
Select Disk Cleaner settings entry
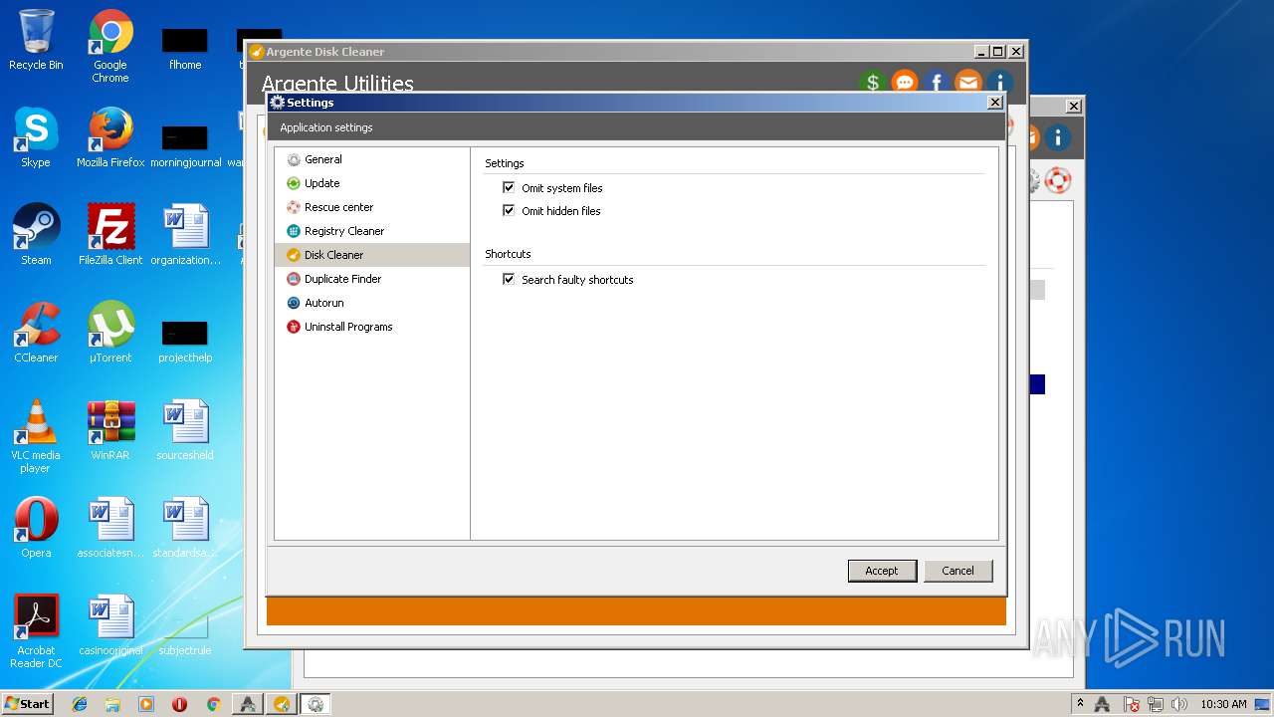[371, 255]
